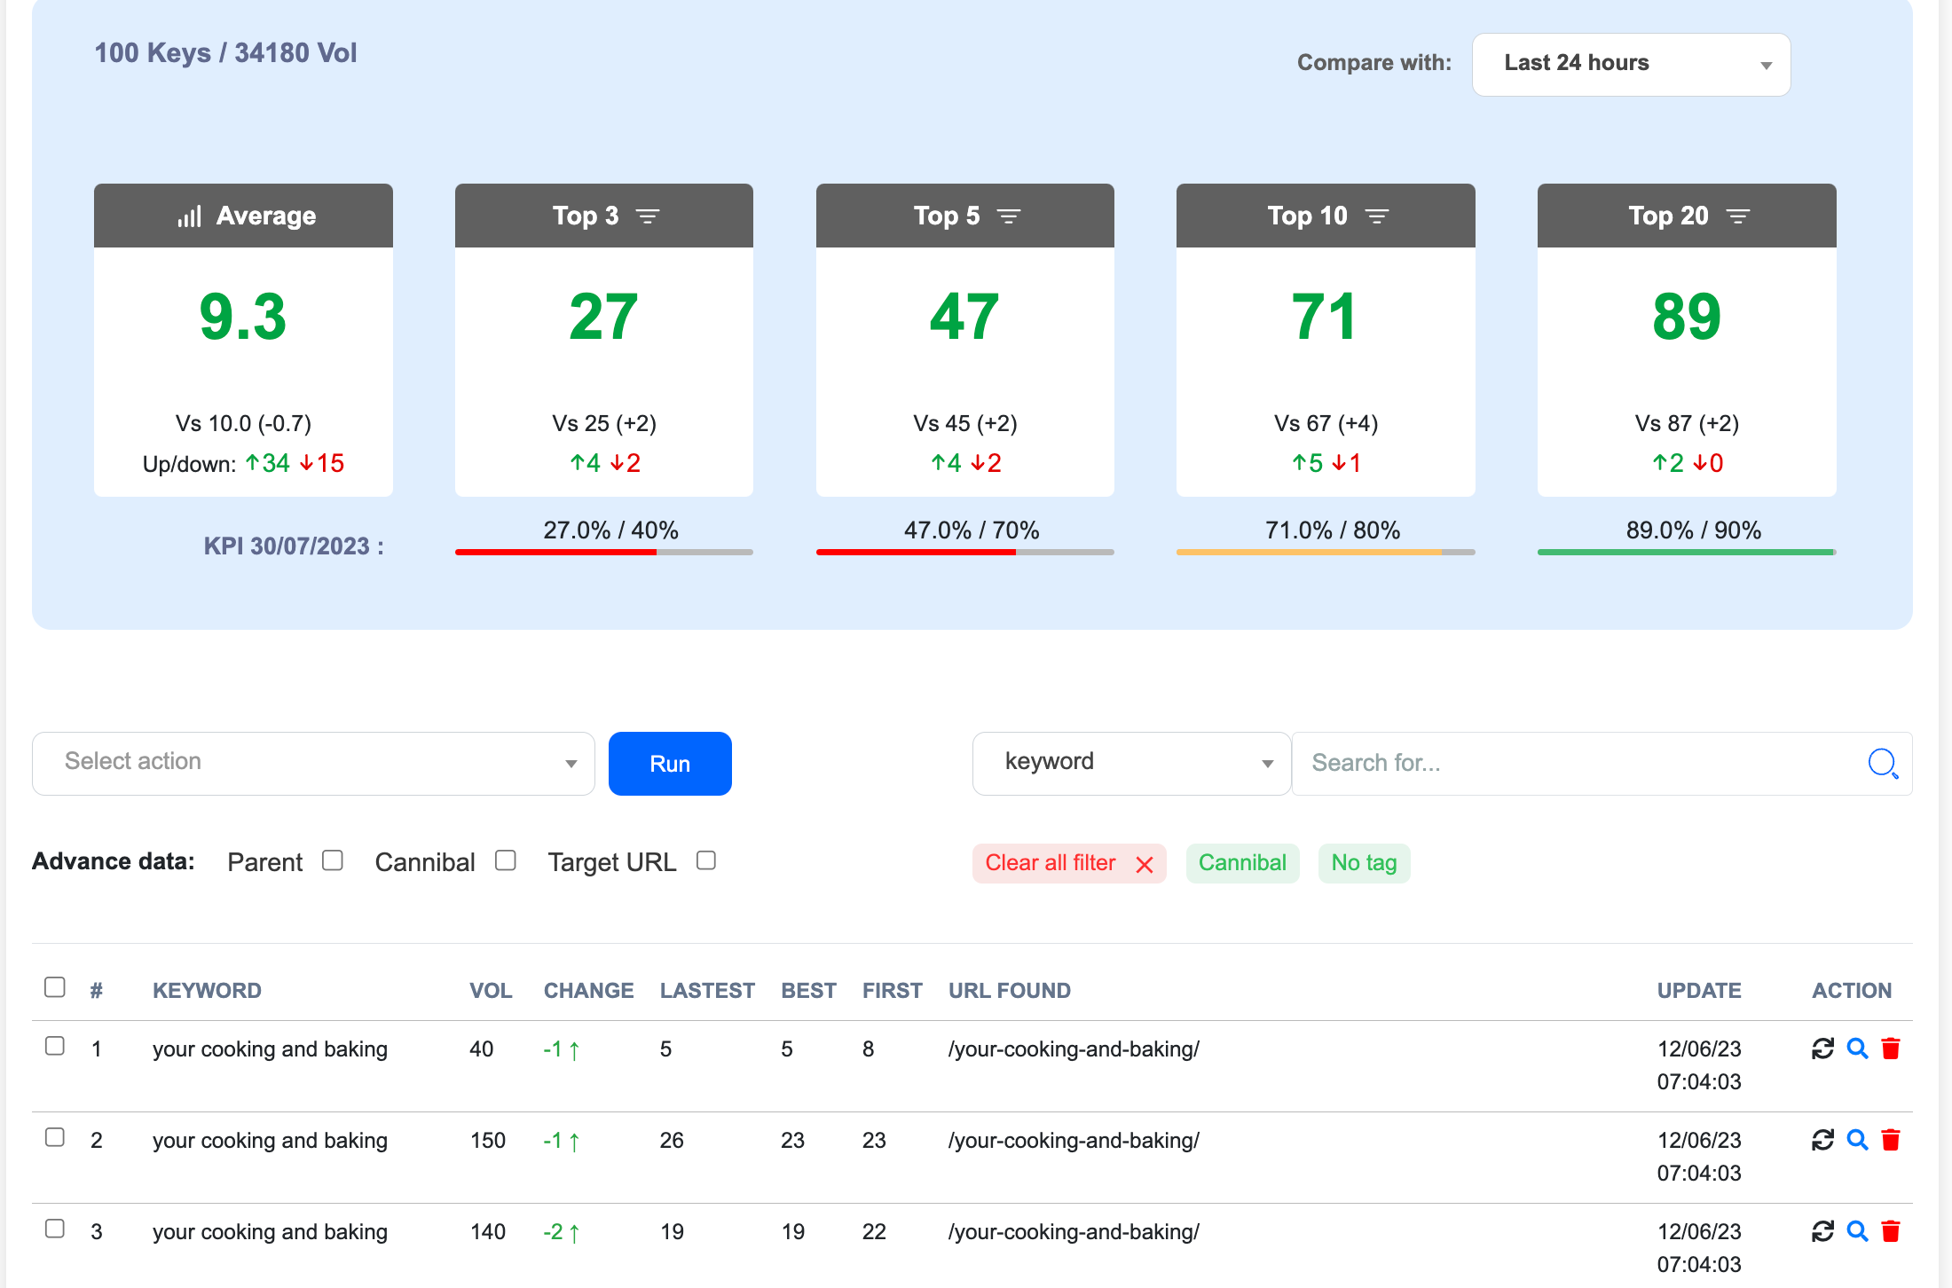
Task: Enable the Target URL checkbox
Action: click(x=706, y=860)
